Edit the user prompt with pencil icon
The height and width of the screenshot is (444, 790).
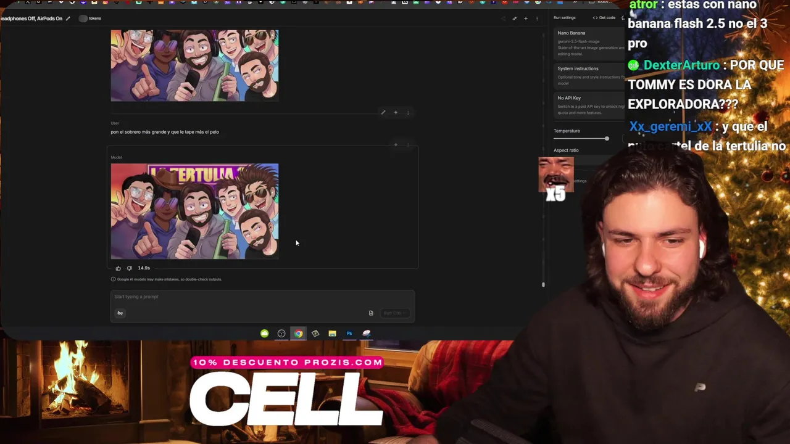[383, 113]
